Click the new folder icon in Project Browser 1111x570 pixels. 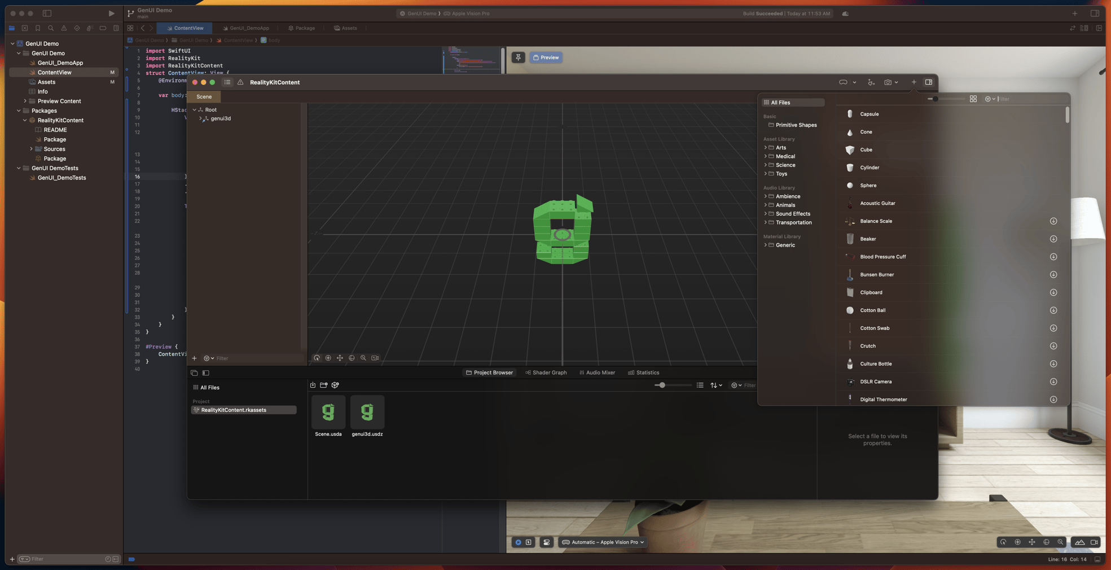point(324,385)
